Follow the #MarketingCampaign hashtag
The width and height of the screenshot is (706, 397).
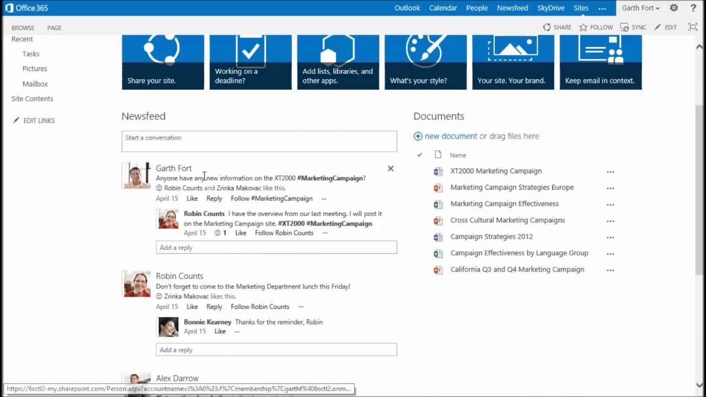271,198
